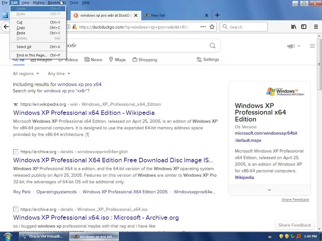322x241 pixels.
Task: Click the padlock warning icon in address bar
Action: (x=75, y=27)
